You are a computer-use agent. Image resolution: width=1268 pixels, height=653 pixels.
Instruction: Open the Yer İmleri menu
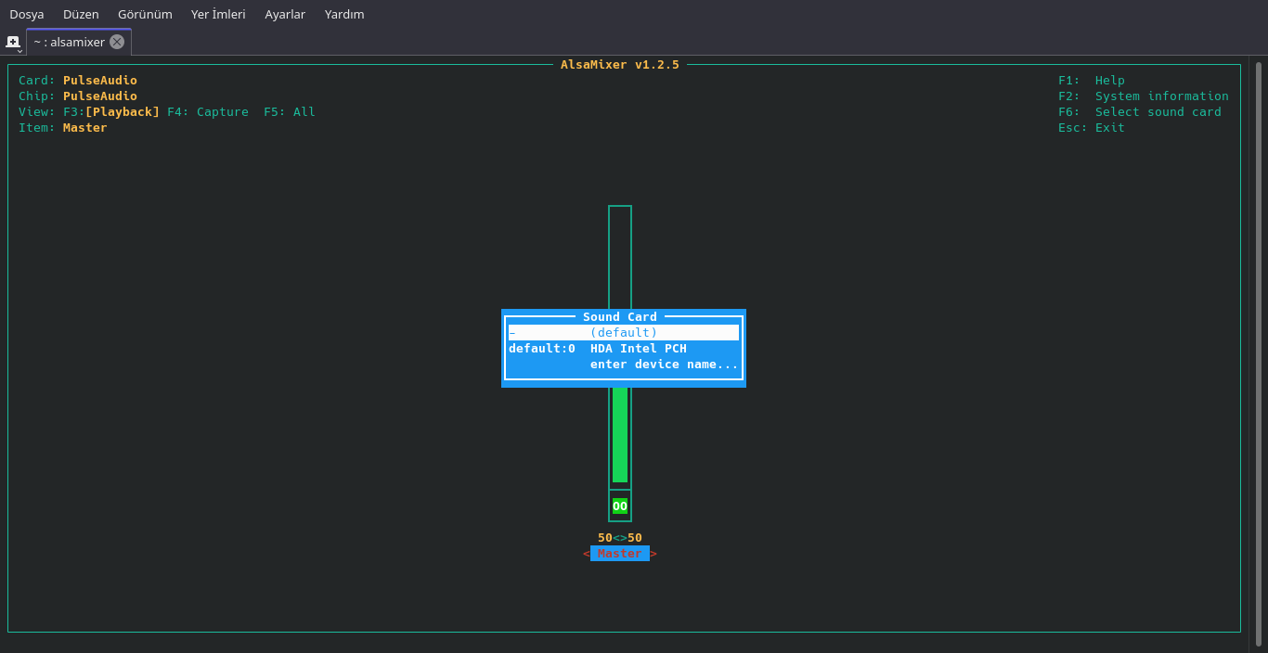point(218,14)
